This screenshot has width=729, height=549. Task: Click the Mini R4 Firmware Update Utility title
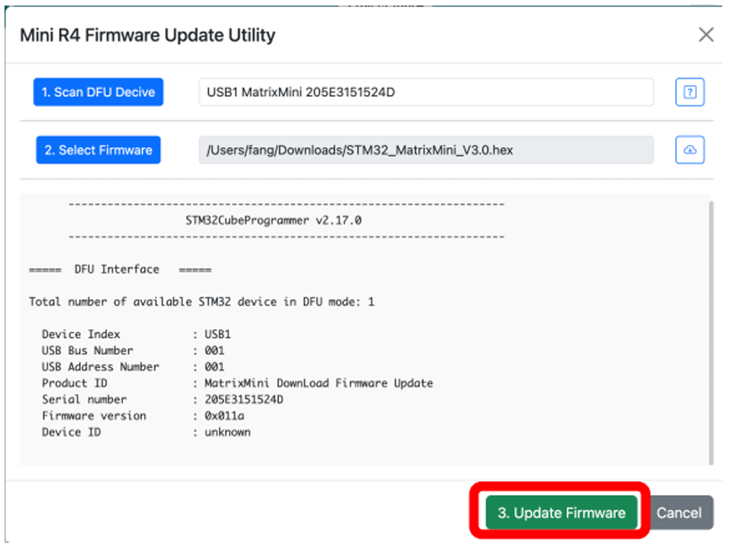click(x=147, y=35)
